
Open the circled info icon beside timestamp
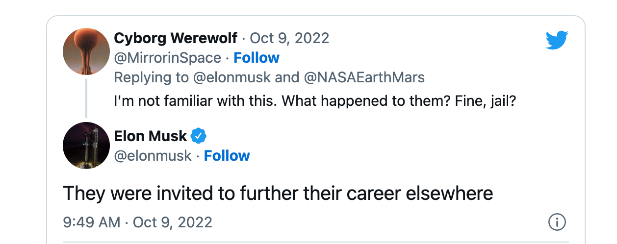[x=557, y=222]
